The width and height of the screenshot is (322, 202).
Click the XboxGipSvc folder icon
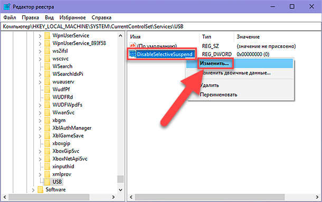coord(47,151)
